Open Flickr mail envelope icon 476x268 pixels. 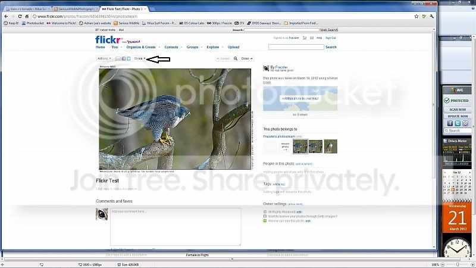pyautogui.click(x=312, y=38)
